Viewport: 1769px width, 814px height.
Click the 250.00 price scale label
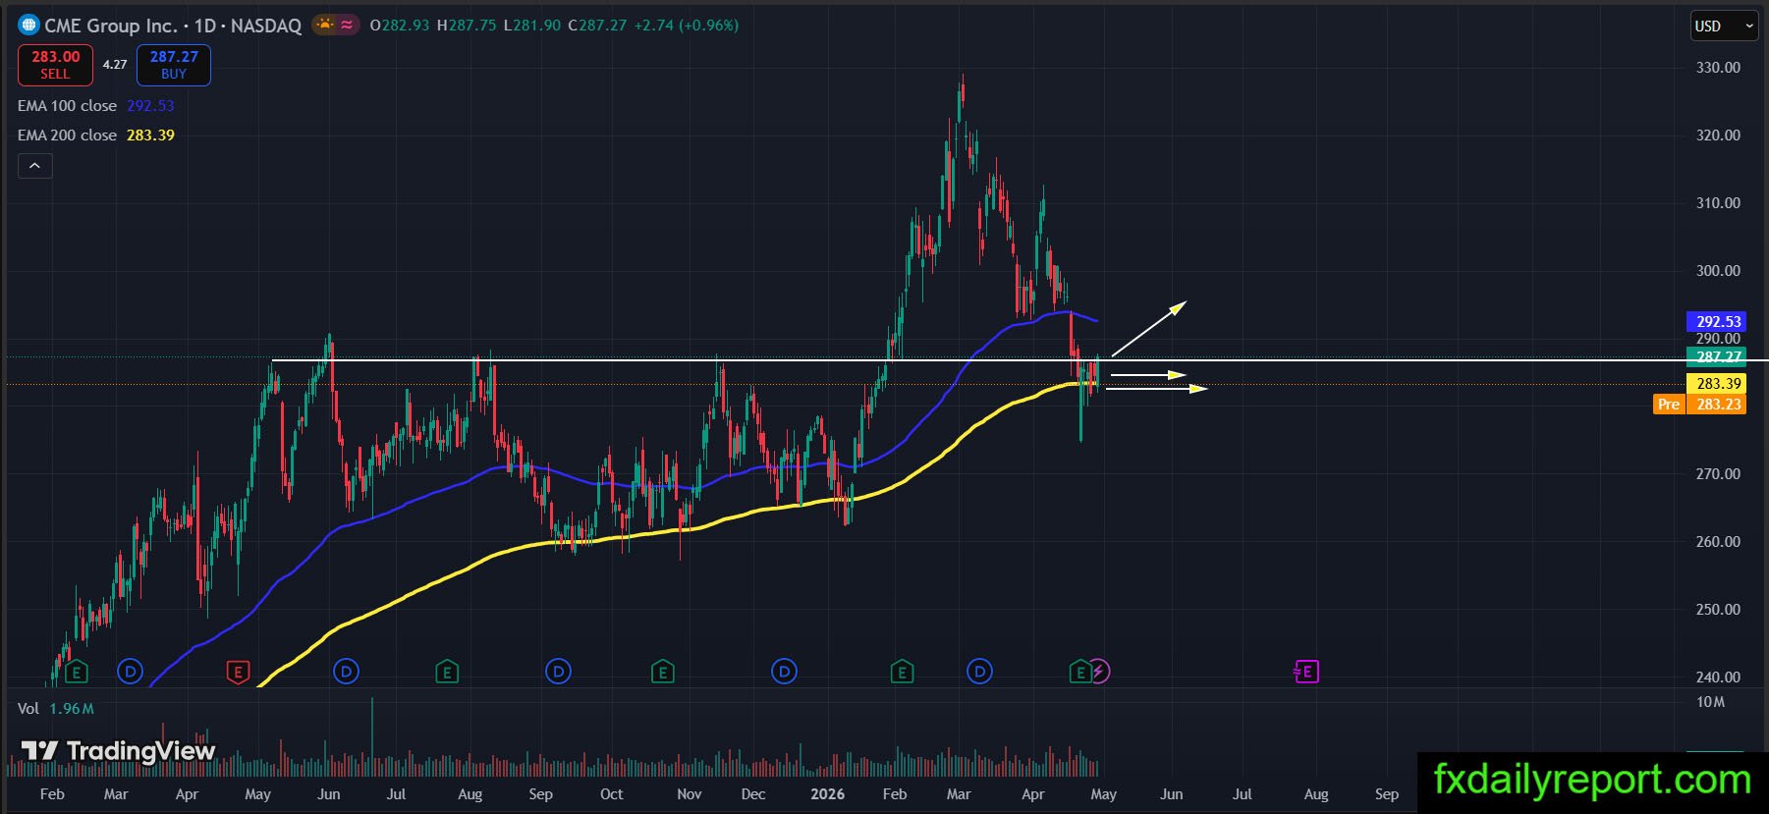(x=1718, y=610)
